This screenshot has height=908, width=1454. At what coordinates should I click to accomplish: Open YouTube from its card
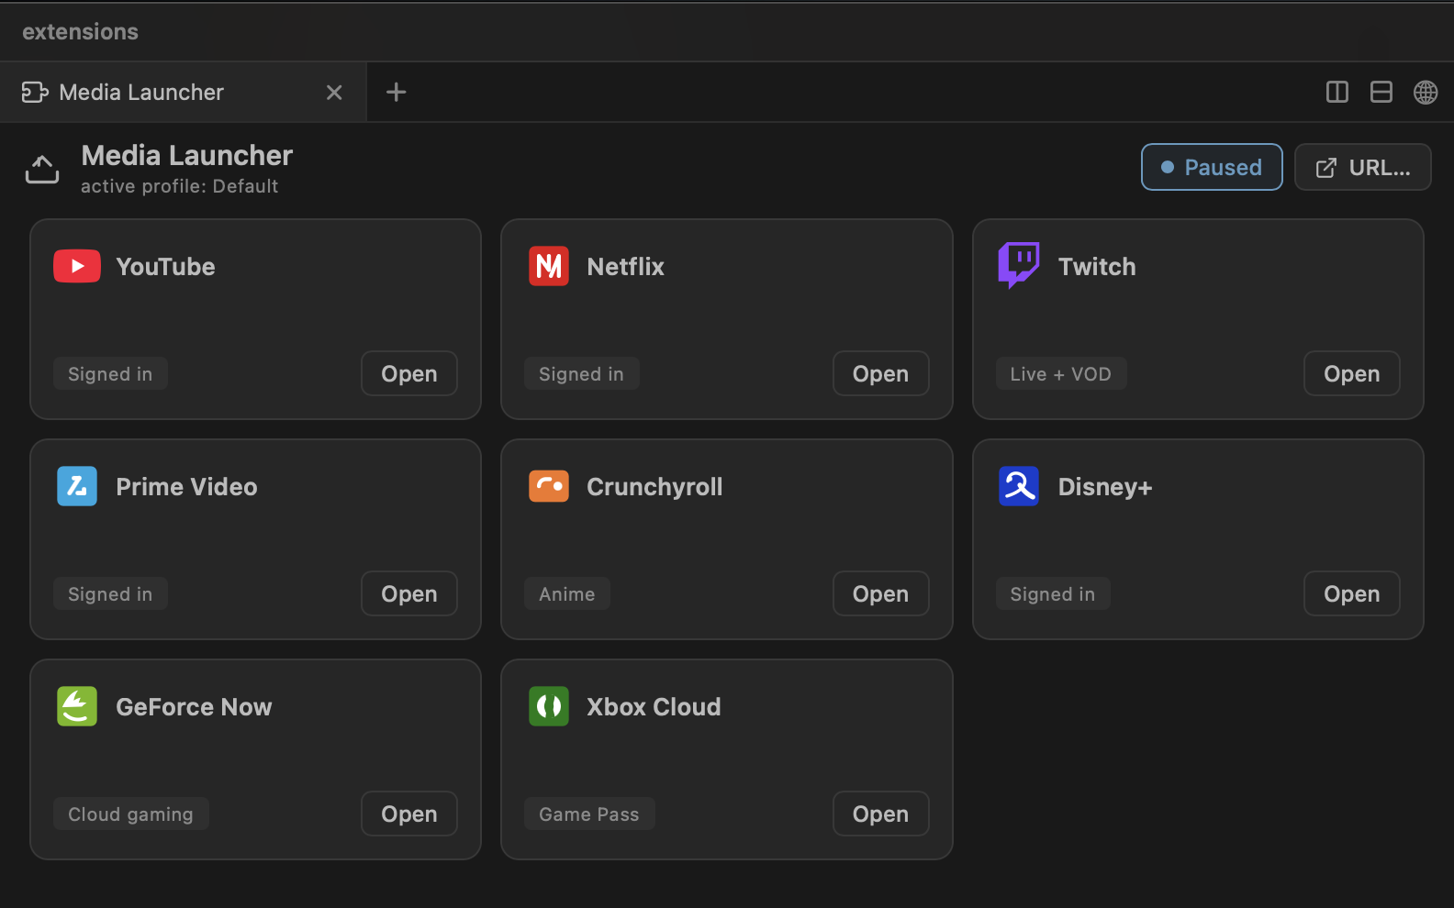tap(409, 373)
